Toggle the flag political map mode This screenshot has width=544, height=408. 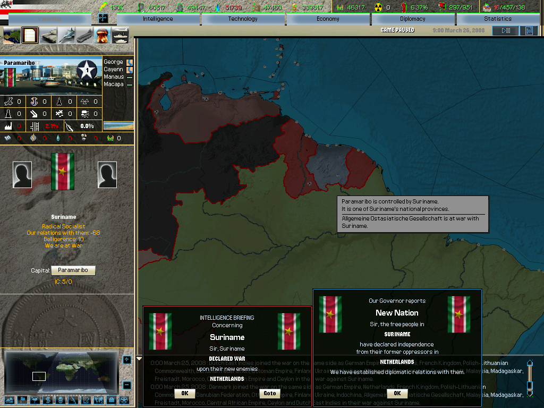[23, 400]
